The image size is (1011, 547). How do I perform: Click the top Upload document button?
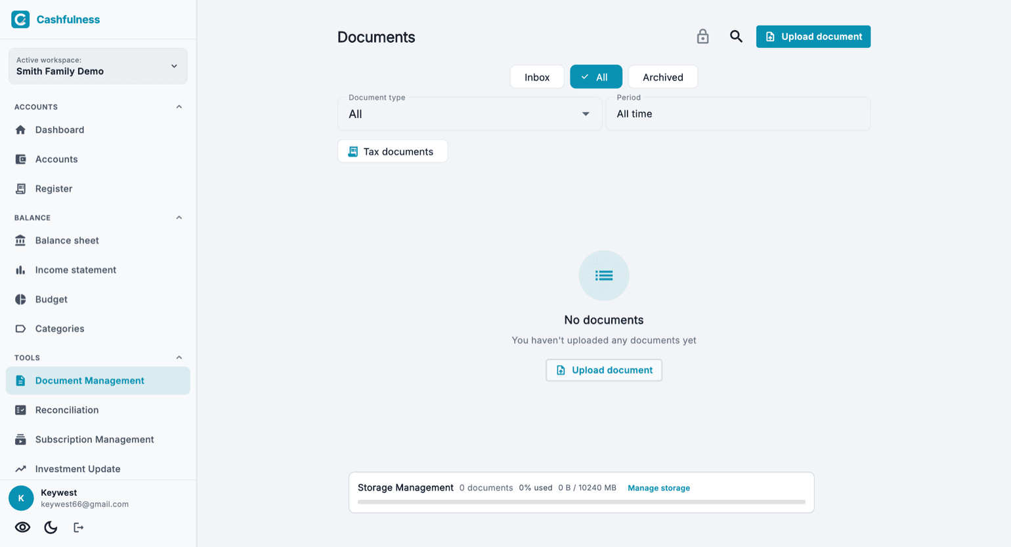click(813, 37)
